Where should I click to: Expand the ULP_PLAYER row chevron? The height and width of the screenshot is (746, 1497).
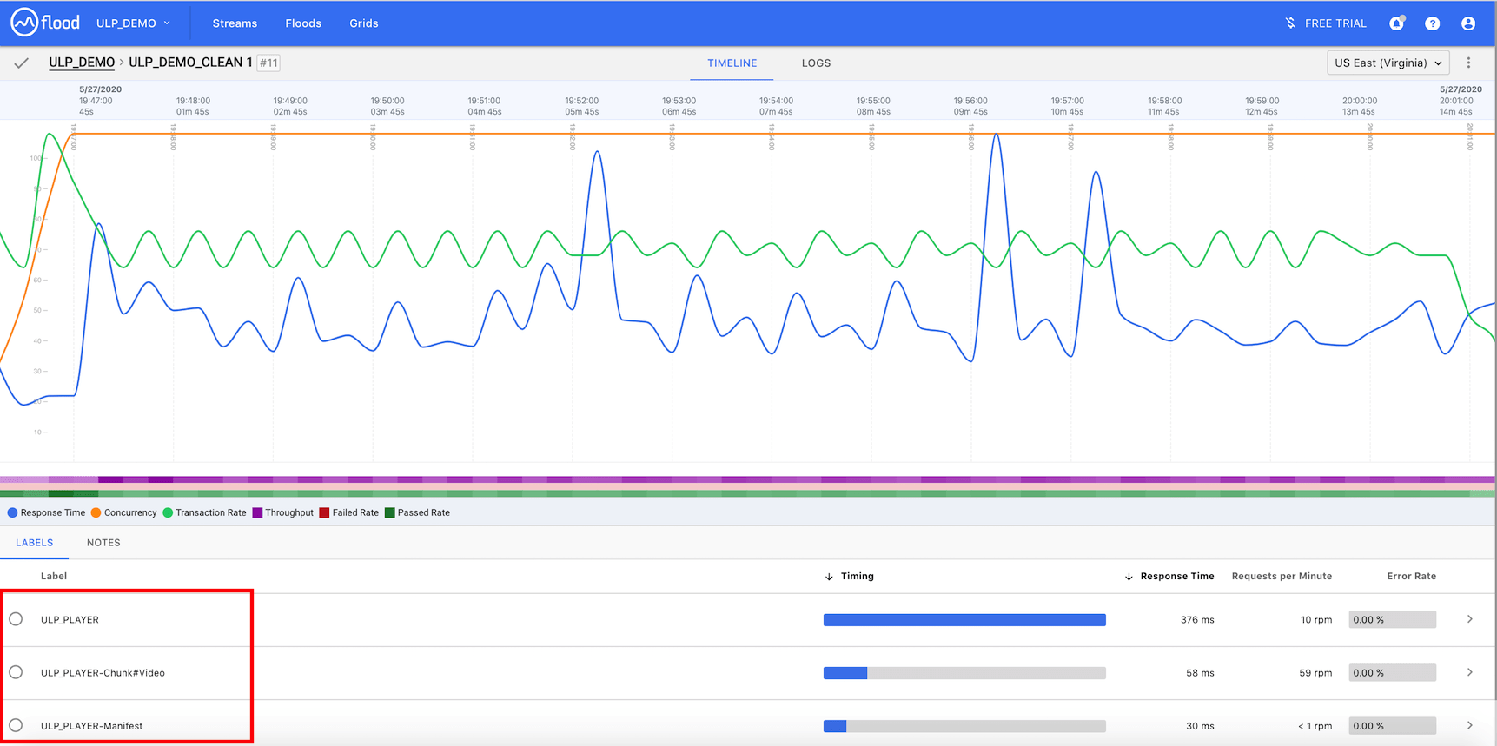tap(1469, 619)
